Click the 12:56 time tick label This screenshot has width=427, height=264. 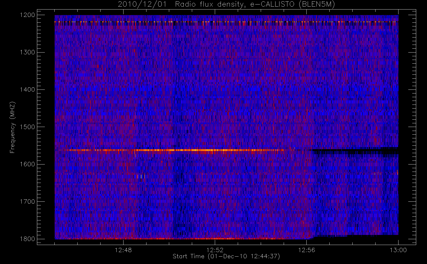pyautogui.click(x=307, y=250)
